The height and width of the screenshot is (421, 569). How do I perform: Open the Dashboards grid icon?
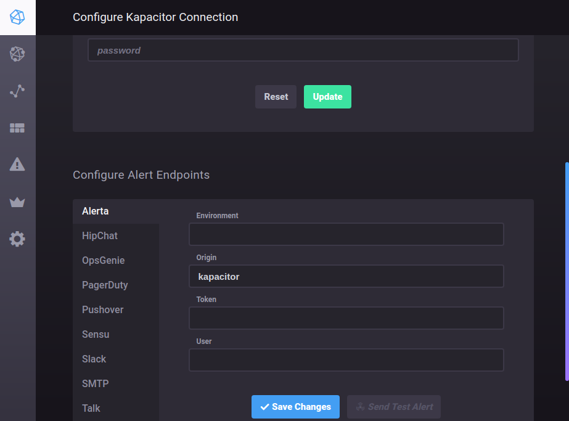click(x=17, y=128)
